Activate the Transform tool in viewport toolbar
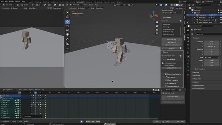222x125 pixels. pos(68,34)
